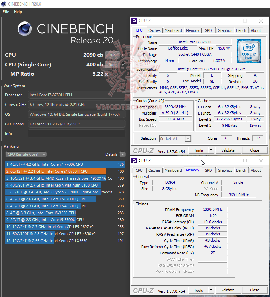Switch to About tab in upper CPU-Z
This screenshot has height=297, width=270.
point(256,30)
